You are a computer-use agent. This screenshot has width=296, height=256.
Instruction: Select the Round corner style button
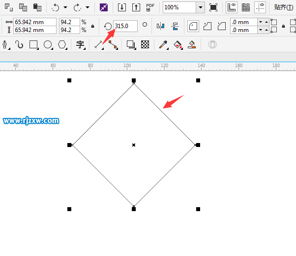[x=193, y=26]
